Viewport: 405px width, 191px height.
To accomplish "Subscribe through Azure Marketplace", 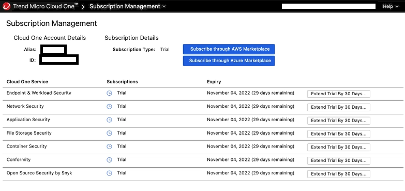I will (x=229, y=61).
